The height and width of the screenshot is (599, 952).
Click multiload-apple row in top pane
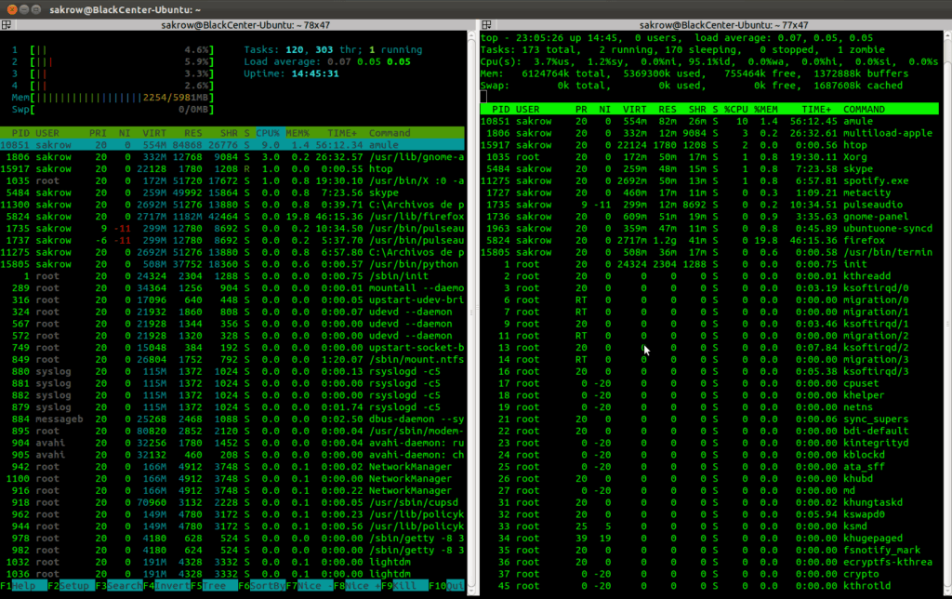pyautogui.click(x=709, y=133)
